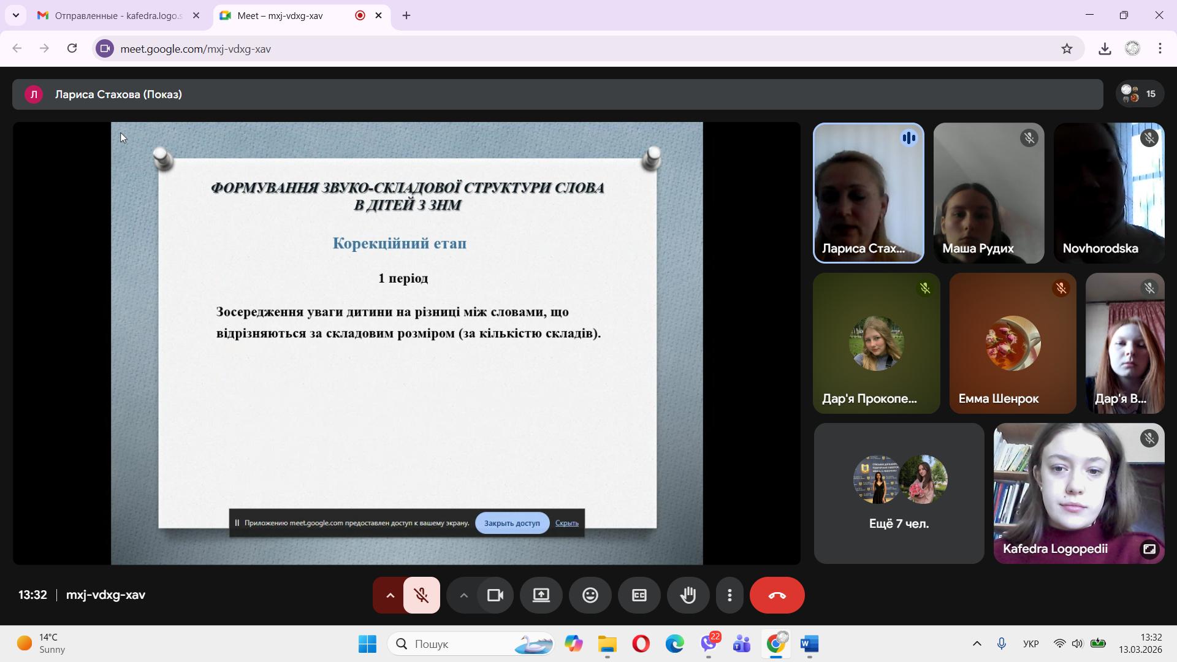Open more options three-dot menu
This screenshot has width=1177, height=662.
[729, 595]
